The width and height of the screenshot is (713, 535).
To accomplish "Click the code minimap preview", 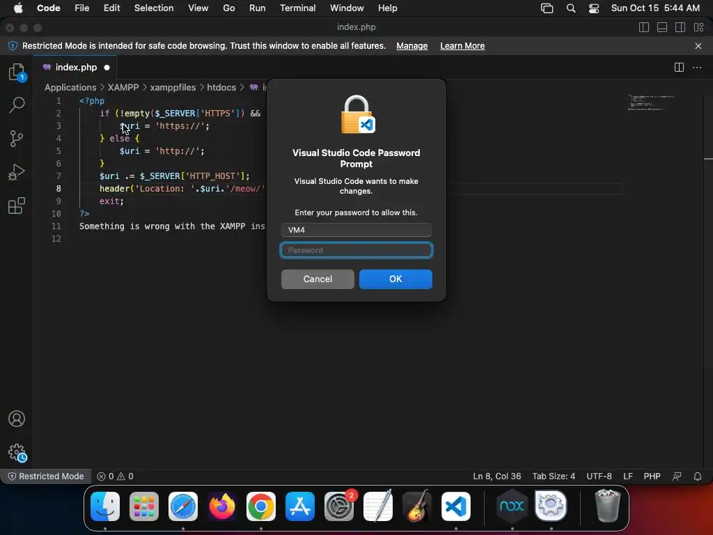I will [651, 102].
